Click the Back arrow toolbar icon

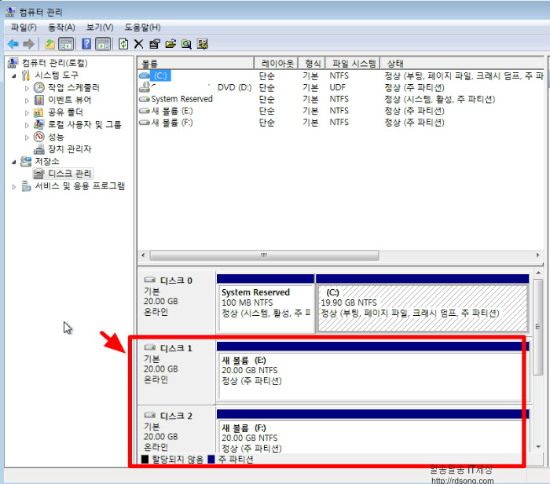click(13, 44)
